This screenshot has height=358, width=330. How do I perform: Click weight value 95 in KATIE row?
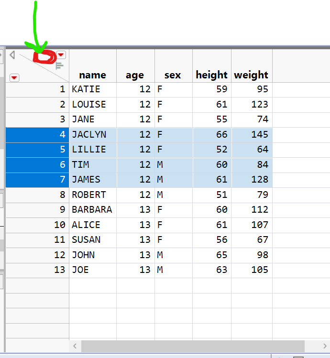coord(263,89)
